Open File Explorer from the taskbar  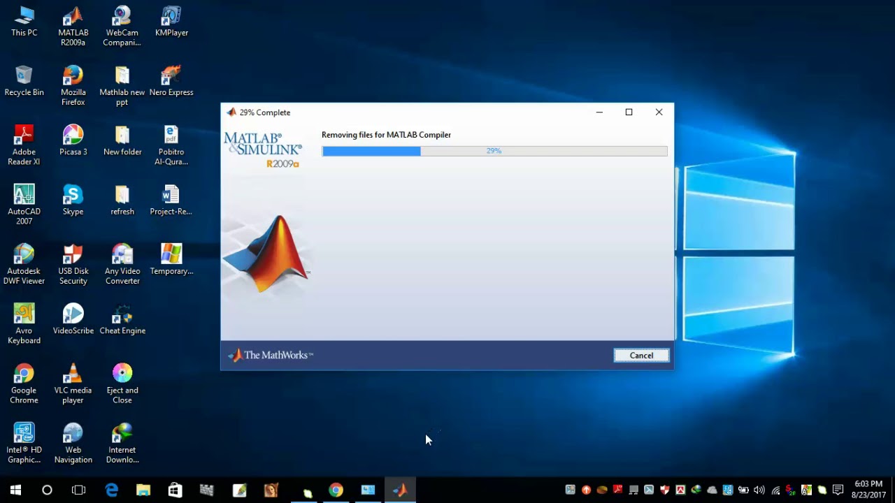tap(143, 490)
